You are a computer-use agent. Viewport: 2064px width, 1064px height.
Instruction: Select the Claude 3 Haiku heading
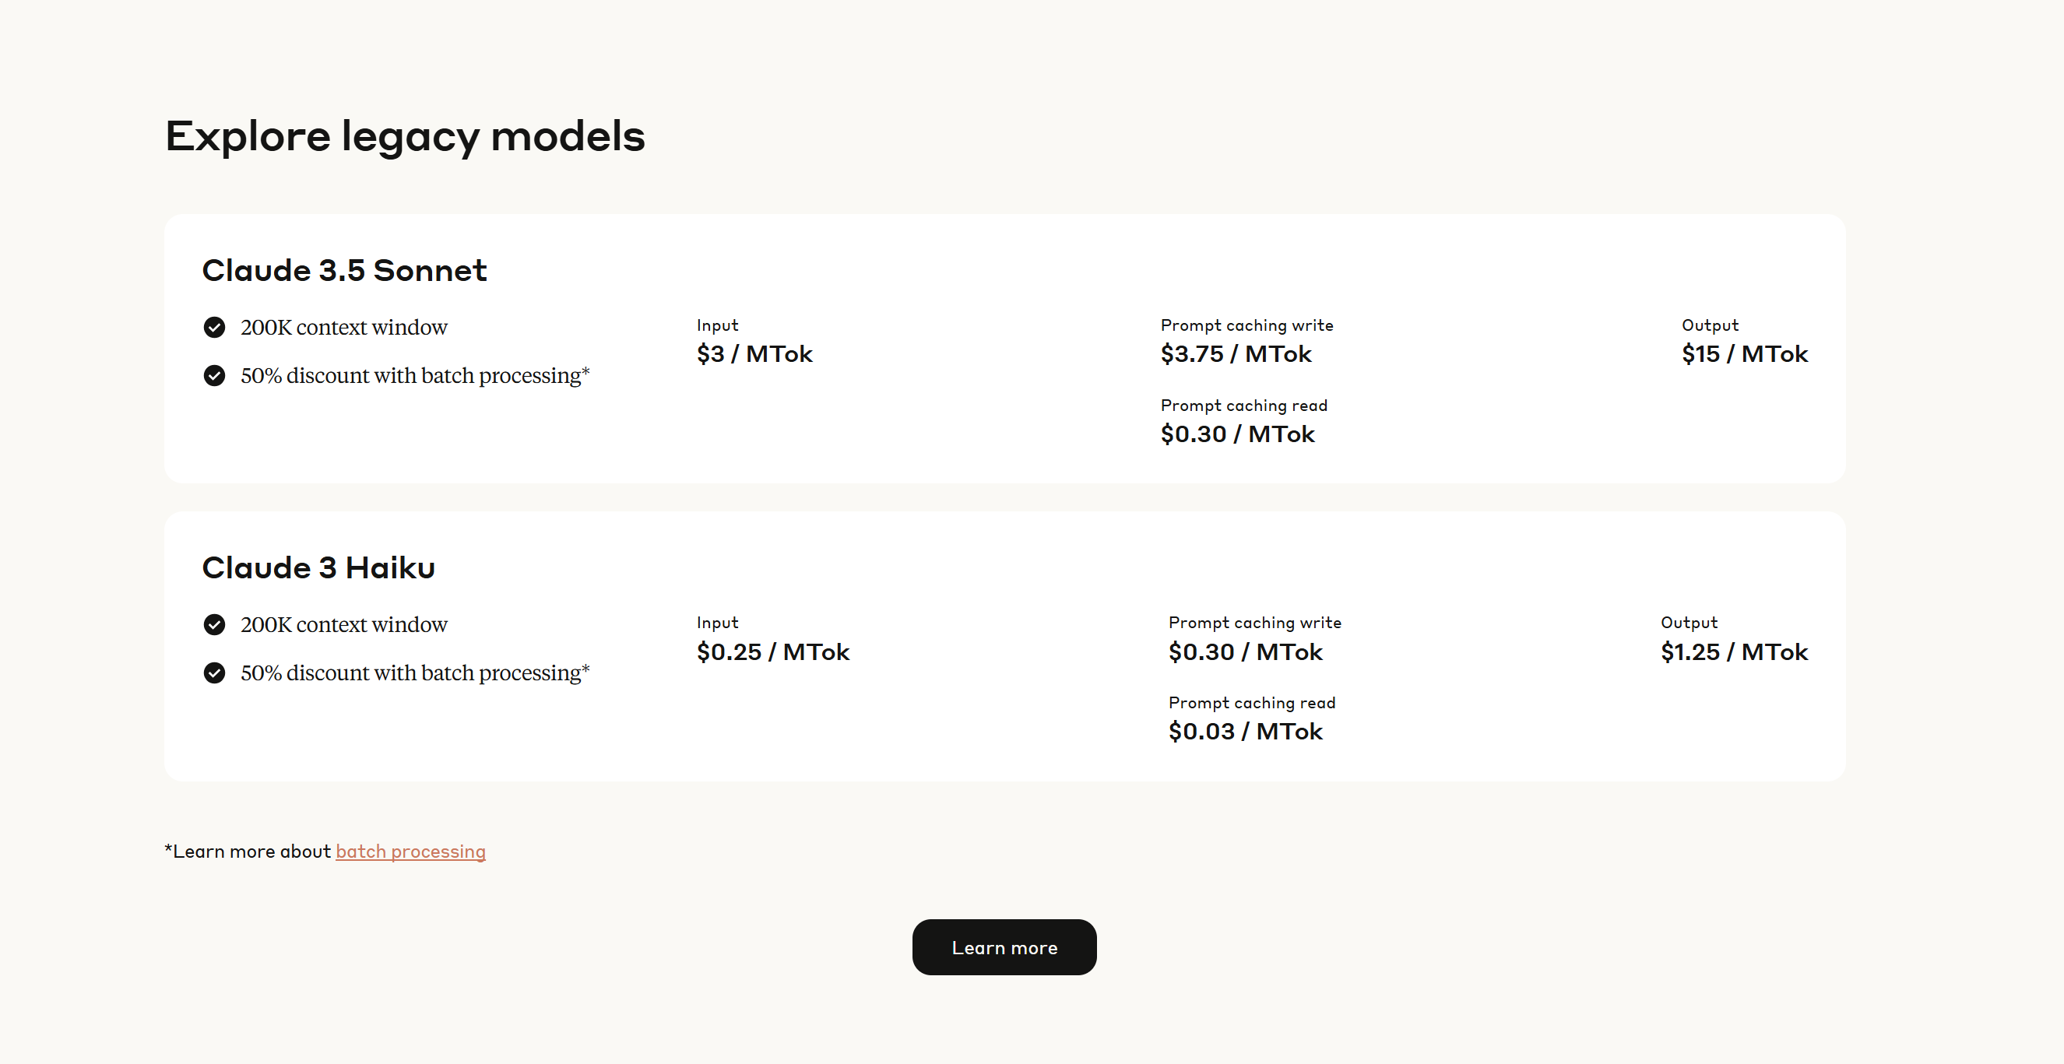click(x=318, y=567)
